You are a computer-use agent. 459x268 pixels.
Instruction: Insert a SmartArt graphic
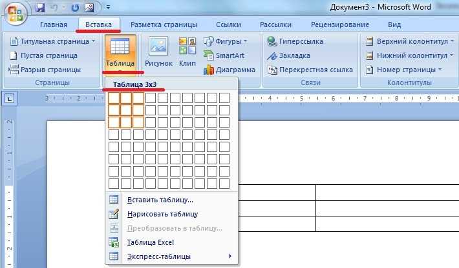click(224, 55)
